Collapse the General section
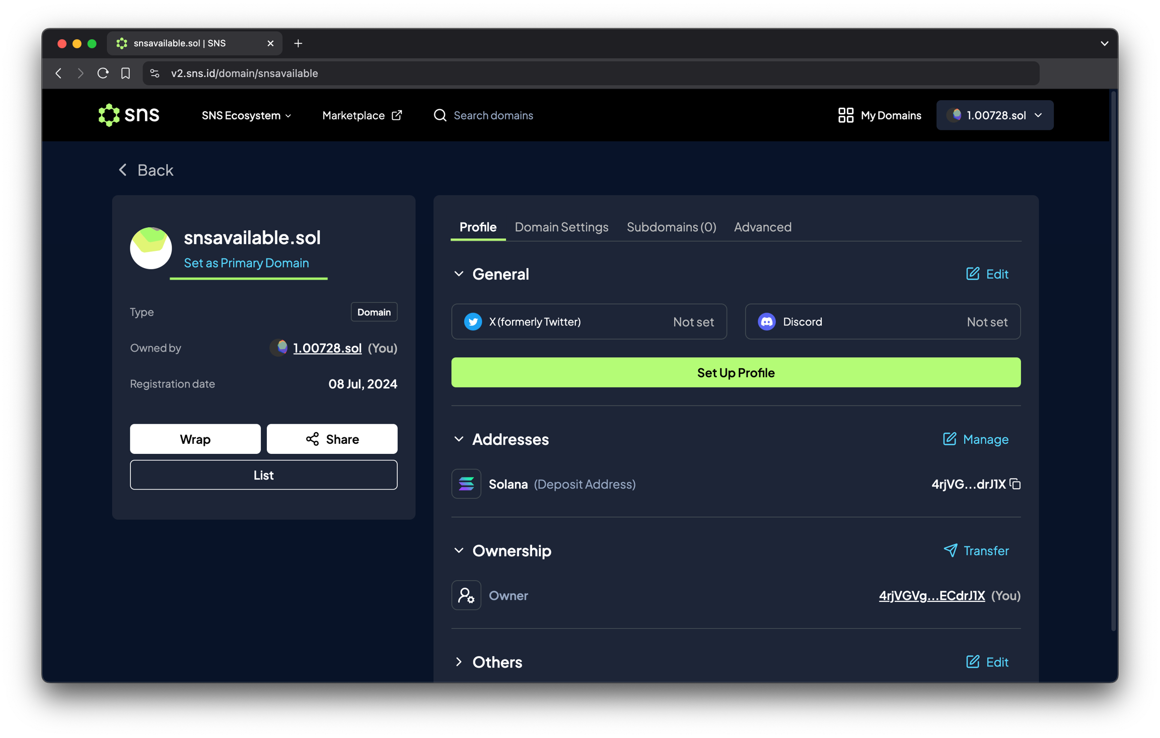Screen dimensions: 1160x738 pos(459,274)
